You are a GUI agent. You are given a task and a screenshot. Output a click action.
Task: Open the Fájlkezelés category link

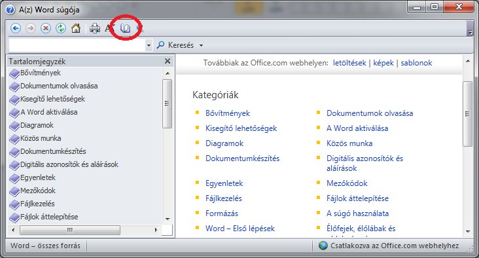pos(224,198)
